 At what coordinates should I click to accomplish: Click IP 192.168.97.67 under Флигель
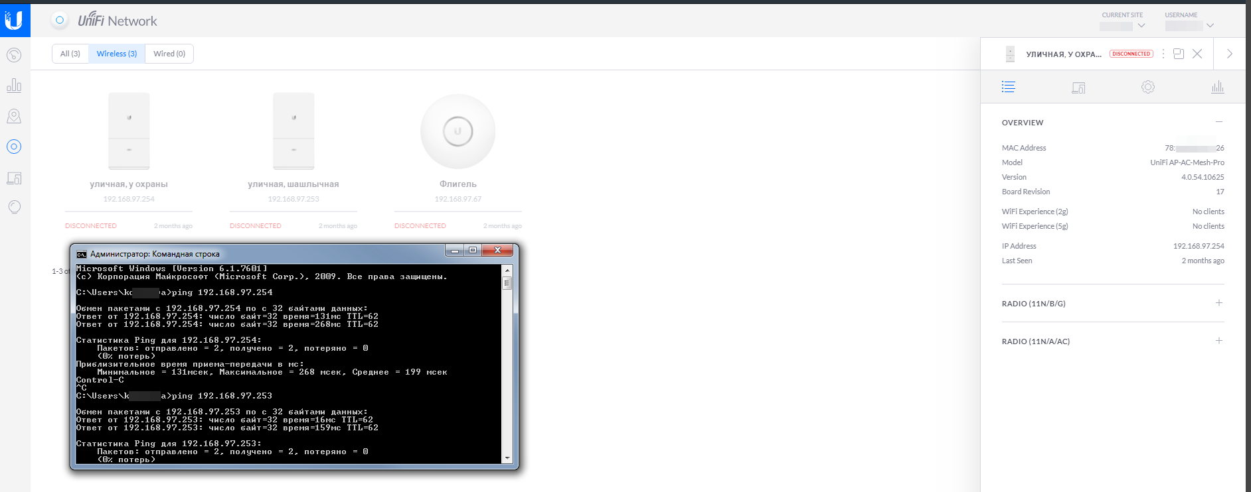click(x=458, y=199)
